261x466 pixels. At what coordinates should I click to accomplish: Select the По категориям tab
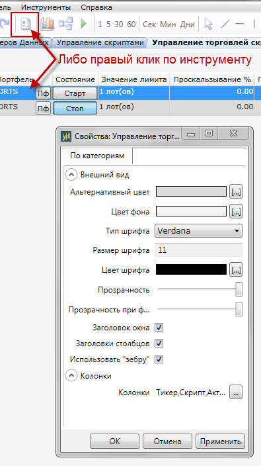pos(97,156)
